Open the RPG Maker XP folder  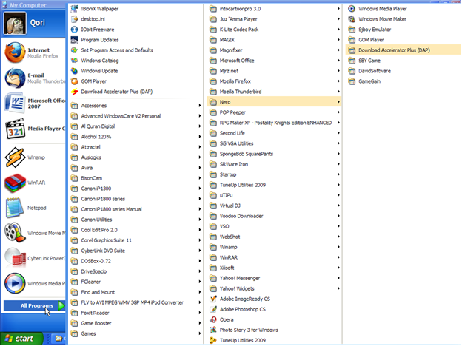coord(274,123)
